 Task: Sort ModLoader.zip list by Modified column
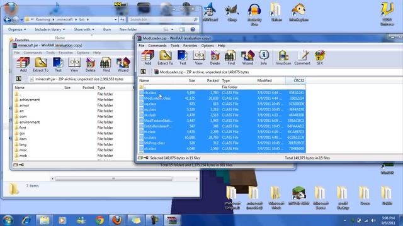pyautogui.click(x=264, y=80)
